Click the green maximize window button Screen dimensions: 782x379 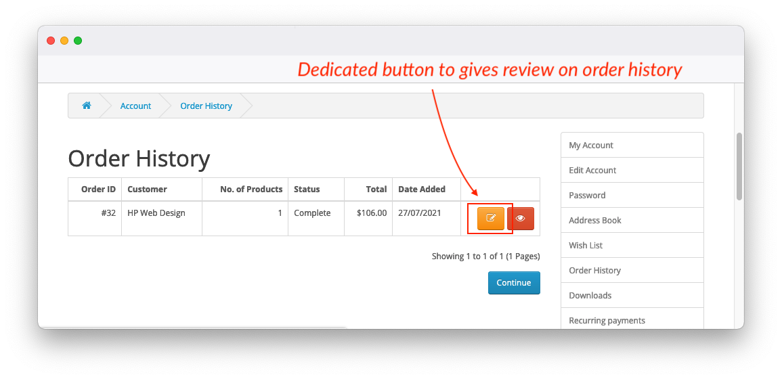click(x=78, y=41)
